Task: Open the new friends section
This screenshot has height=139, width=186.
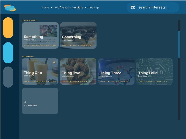Action: pos(61,7)
